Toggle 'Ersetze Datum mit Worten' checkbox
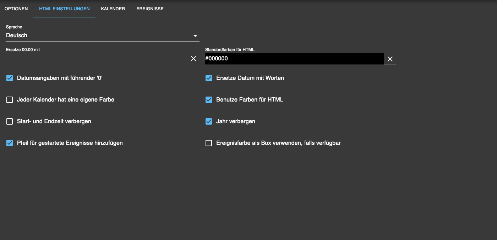Image resolution: width=497 pixels, height=240 pixels. pyautogui.click(x=209, y=78)
